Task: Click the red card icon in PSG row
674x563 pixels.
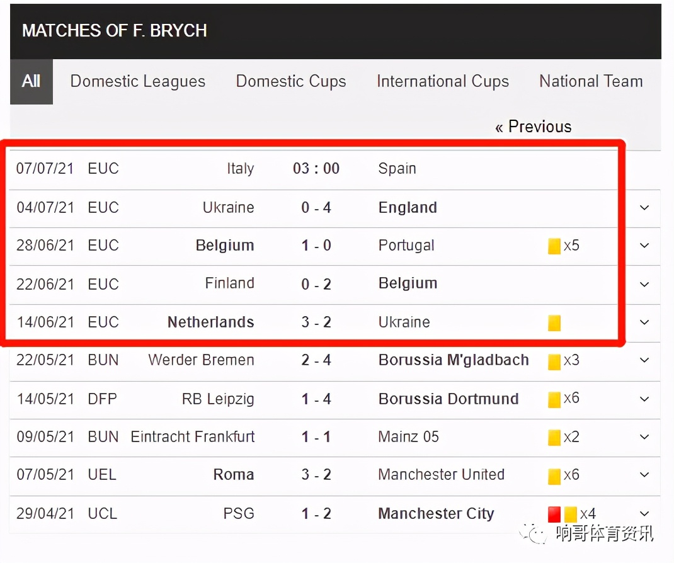Action: pos(554,515)
